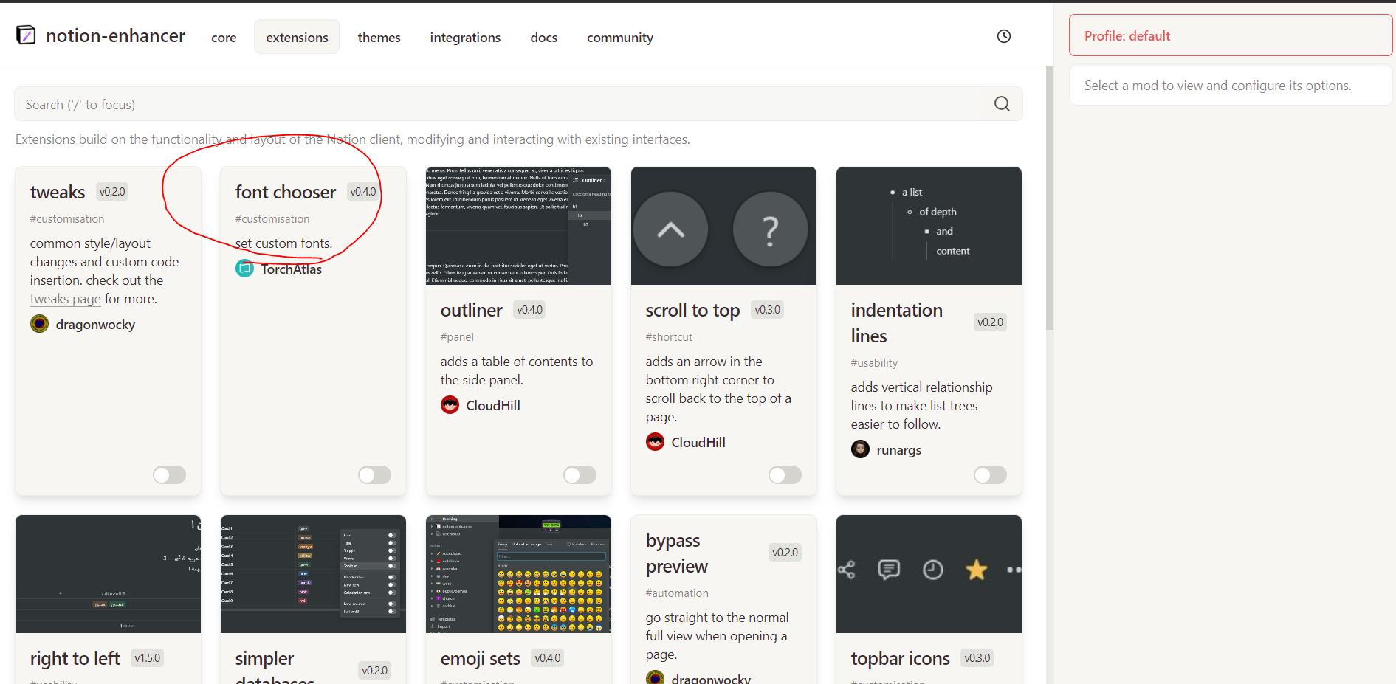This screenshot has height=684, width=1396.
Task: Click CloudHill avatar on scroll to top card
Action: pos(655,442)
